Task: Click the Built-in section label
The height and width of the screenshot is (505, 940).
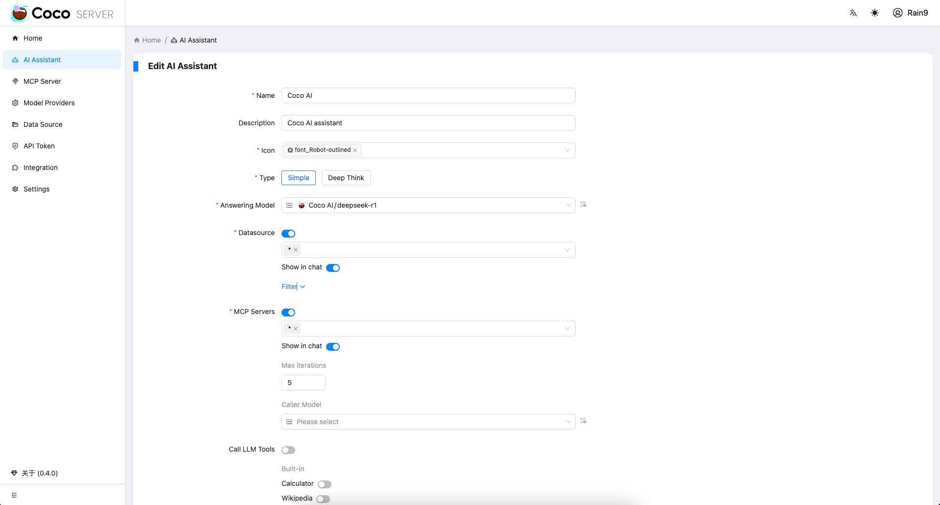Action: click(x=293, y=469)
